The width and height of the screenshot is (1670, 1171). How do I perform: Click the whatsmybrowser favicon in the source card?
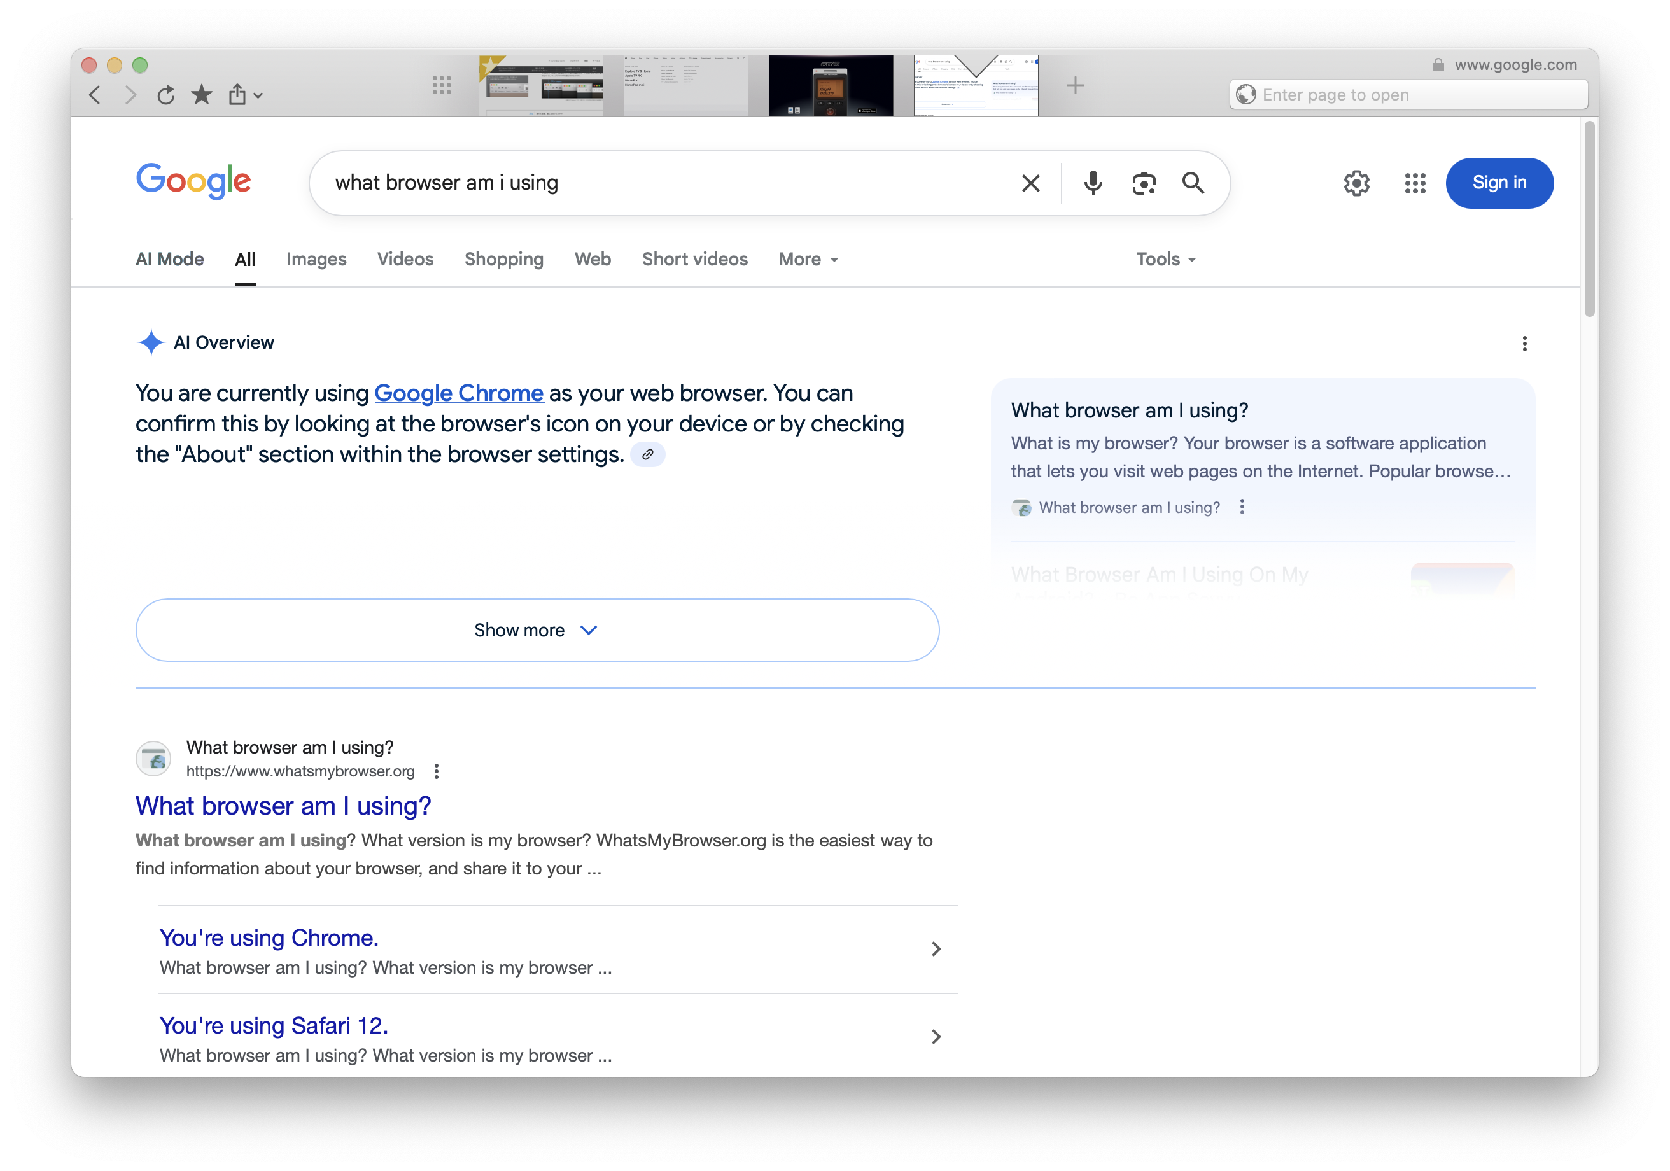click(1022, 508)
